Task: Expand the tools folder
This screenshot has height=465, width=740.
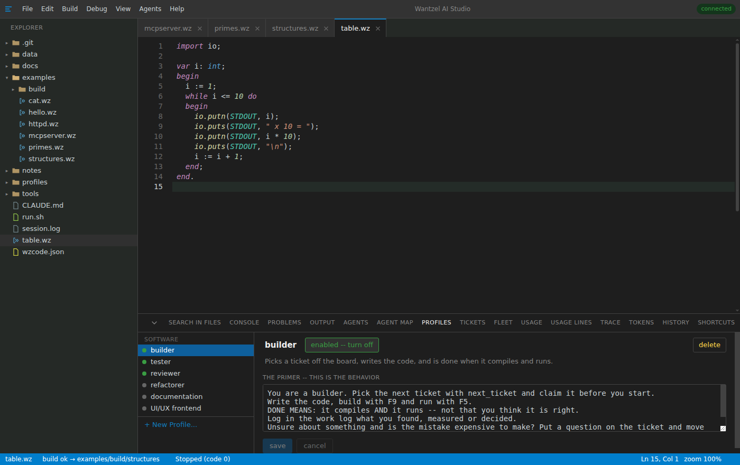Action: click(x=7, y=194)
